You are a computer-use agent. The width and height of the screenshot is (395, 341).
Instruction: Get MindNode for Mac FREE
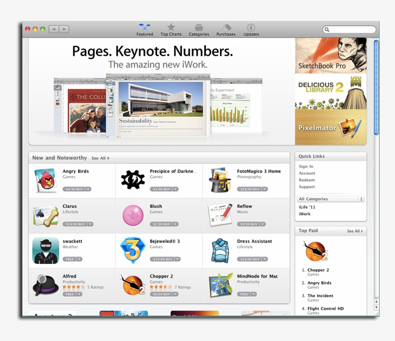coord(244,294)
